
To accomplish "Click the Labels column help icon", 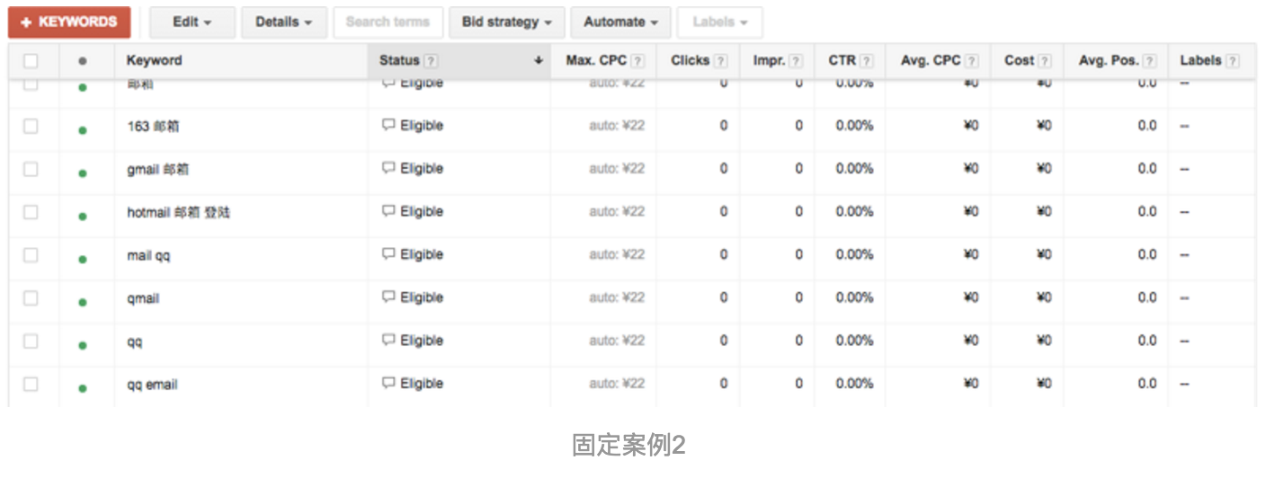I will [1232, 61].
